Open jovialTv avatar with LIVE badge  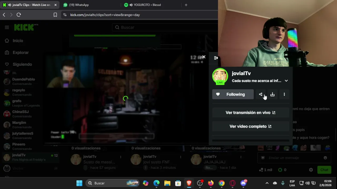(x=220, y=76)
